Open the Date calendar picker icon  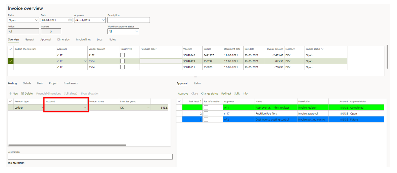(70, 20)
